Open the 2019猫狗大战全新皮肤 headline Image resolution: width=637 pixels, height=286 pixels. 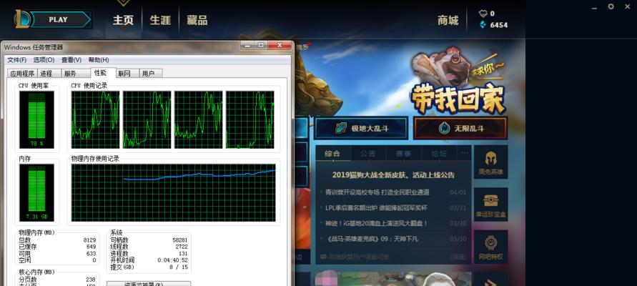[393, 175]
